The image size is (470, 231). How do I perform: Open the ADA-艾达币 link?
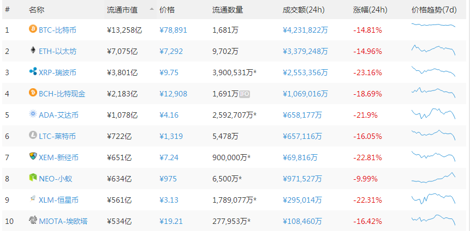coord(59,115)
